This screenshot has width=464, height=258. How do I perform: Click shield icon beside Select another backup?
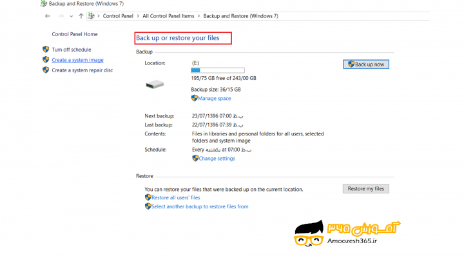(148, 206)
